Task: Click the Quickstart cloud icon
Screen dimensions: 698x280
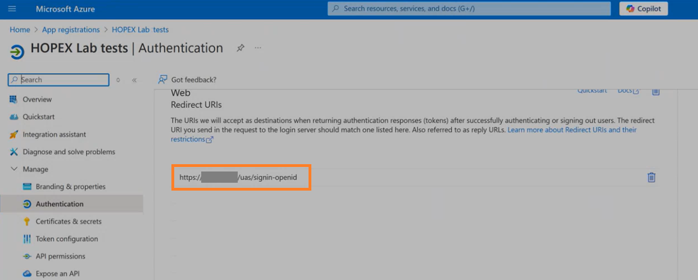Action: click(x=14, y=117)
